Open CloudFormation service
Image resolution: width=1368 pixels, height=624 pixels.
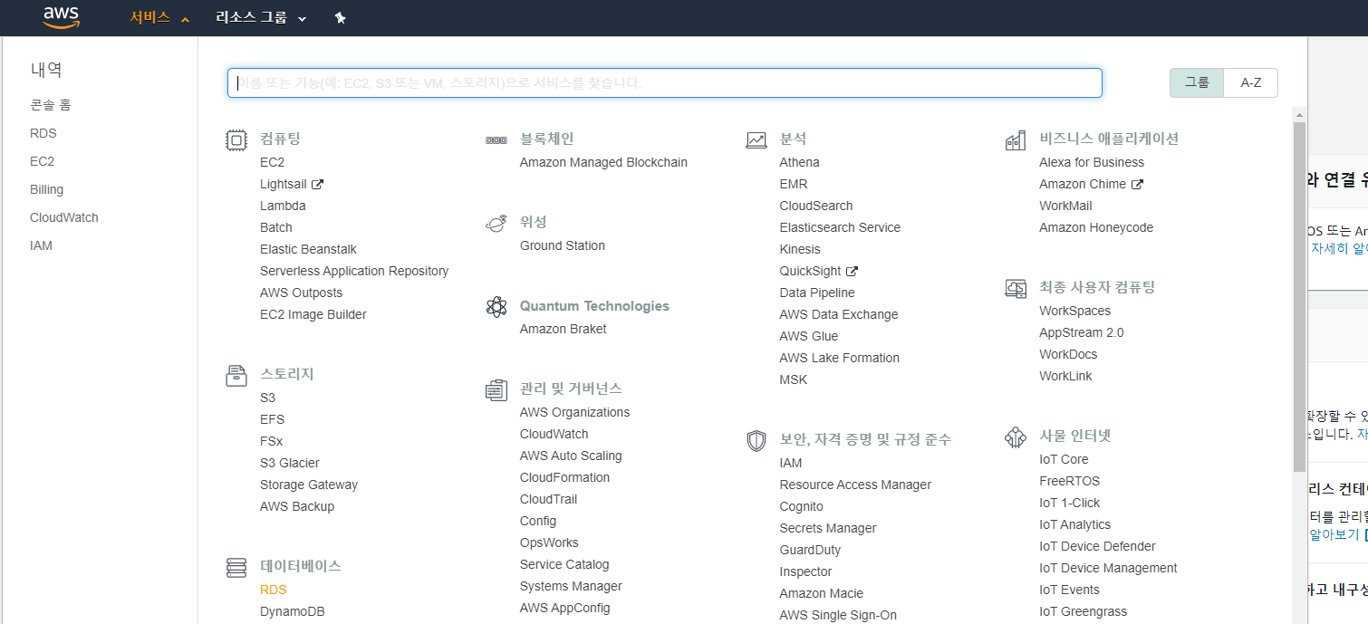(x=565, y=477)
